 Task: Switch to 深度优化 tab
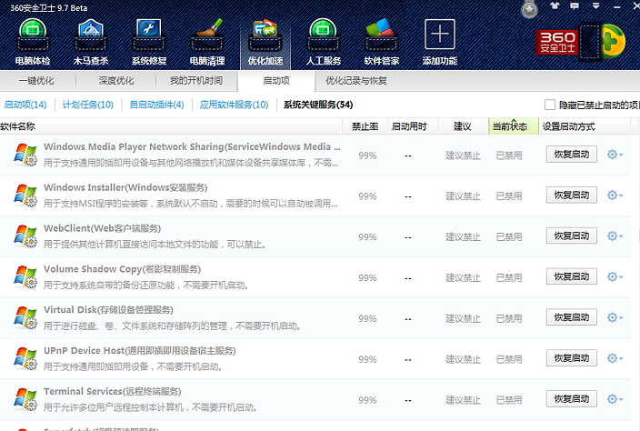pyautogui.click(x=116, y=81)
